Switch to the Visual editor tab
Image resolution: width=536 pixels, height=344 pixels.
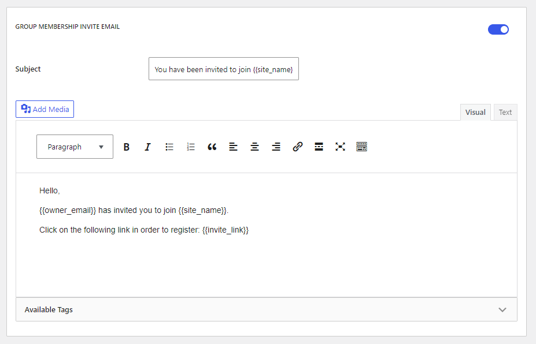click(475, 113)
